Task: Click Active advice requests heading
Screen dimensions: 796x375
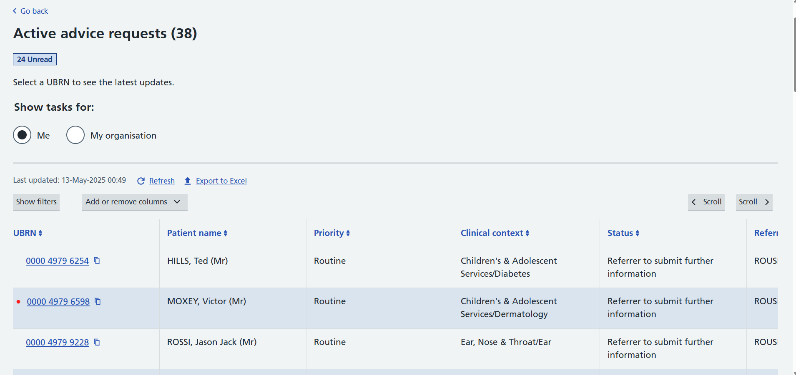Action: (x=105, y=33)
